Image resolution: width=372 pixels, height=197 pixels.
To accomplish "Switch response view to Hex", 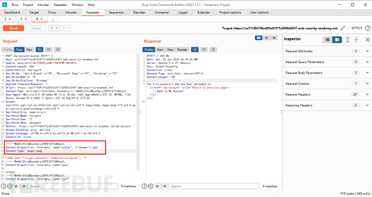I will click(x=170, y=49).
